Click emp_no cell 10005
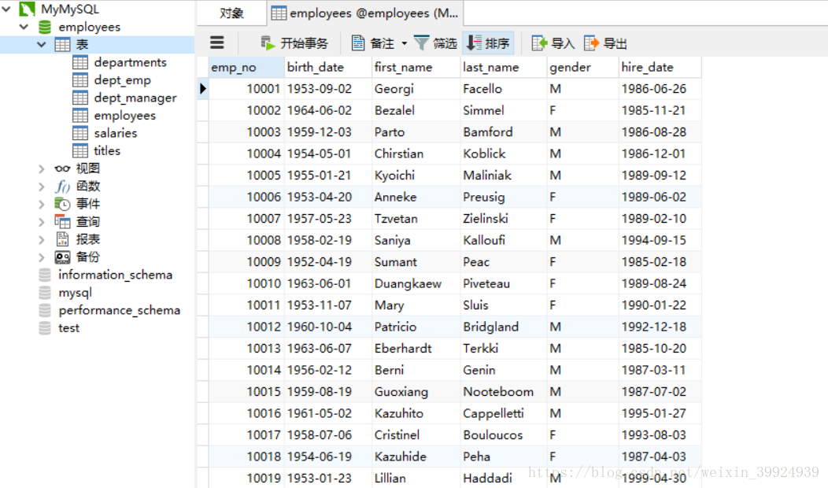Image resolution: width=828 pixels, height=488 pixels. 246,176
